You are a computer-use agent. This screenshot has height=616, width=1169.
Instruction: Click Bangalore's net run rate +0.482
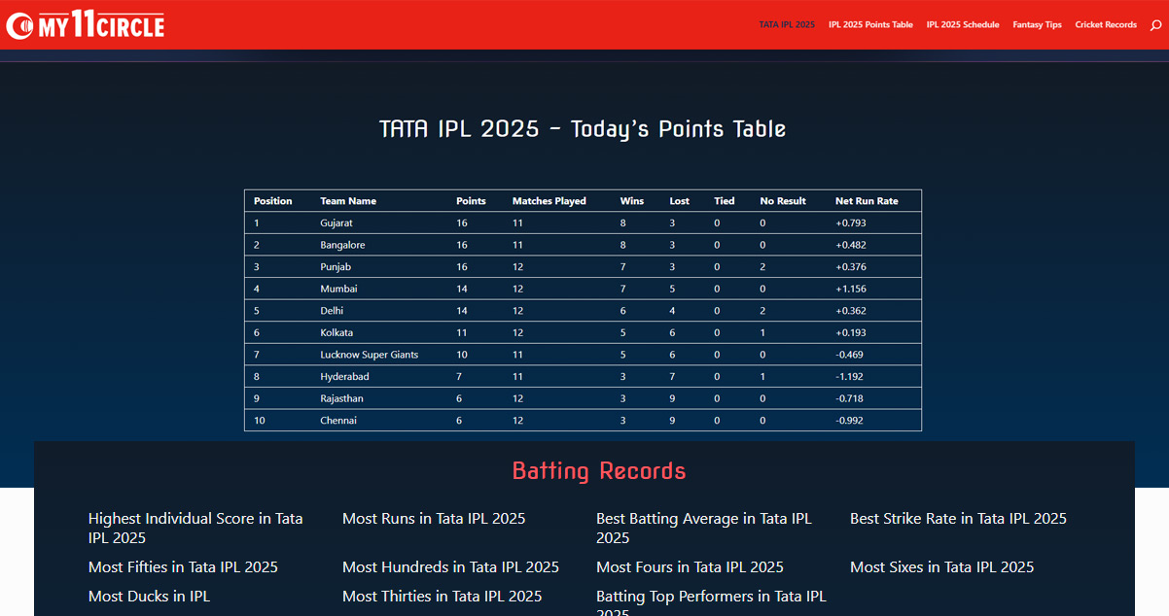(851, 245)
